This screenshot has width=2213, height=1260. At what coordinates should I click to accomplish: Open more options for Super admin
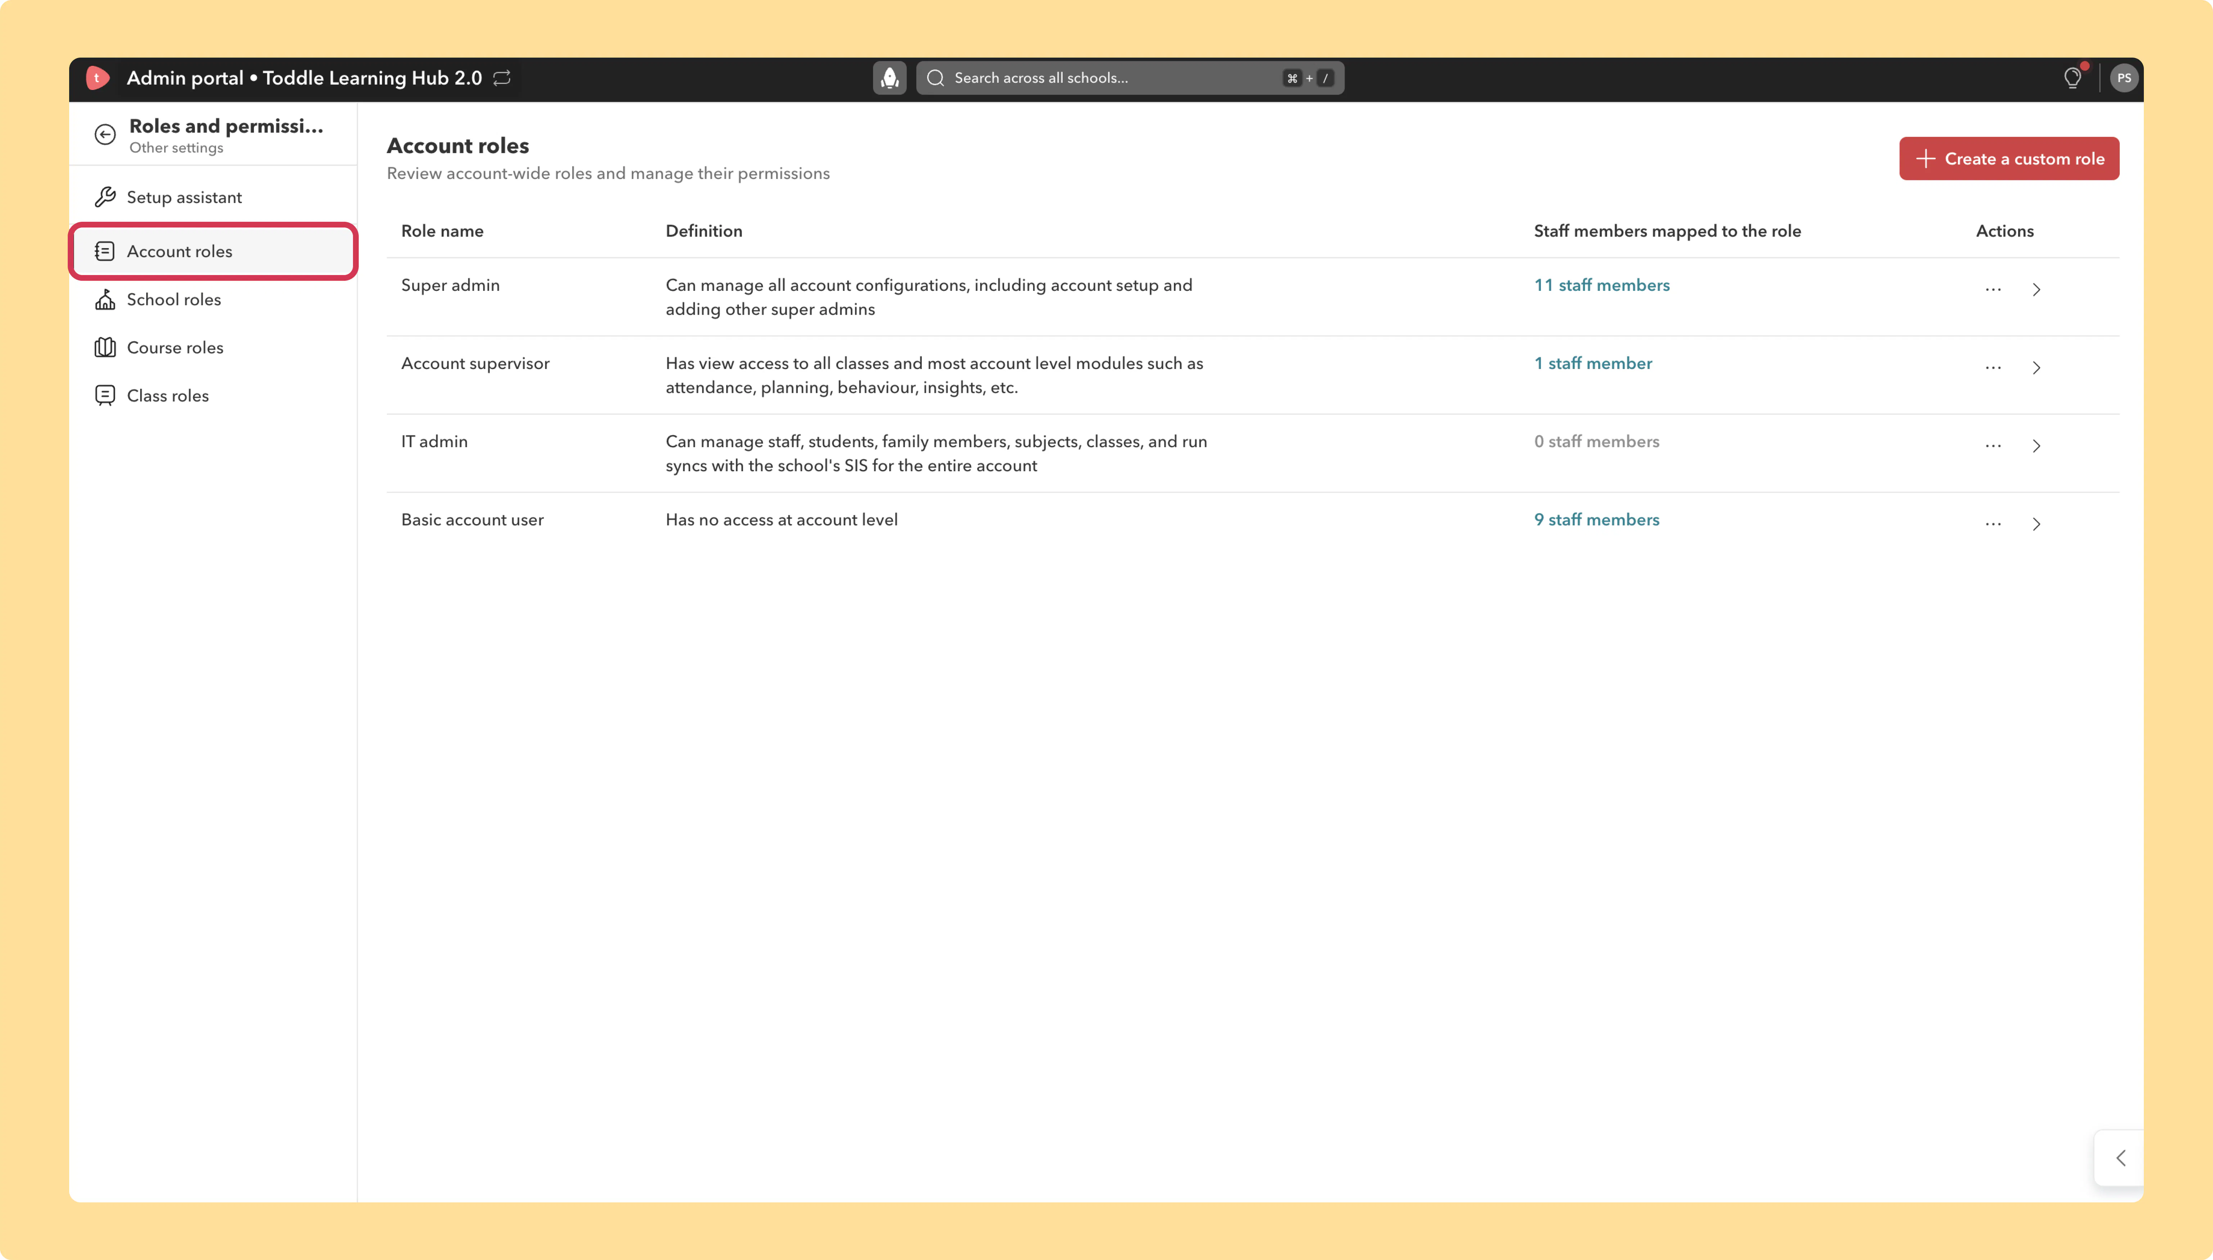[x=1993, y=289]
